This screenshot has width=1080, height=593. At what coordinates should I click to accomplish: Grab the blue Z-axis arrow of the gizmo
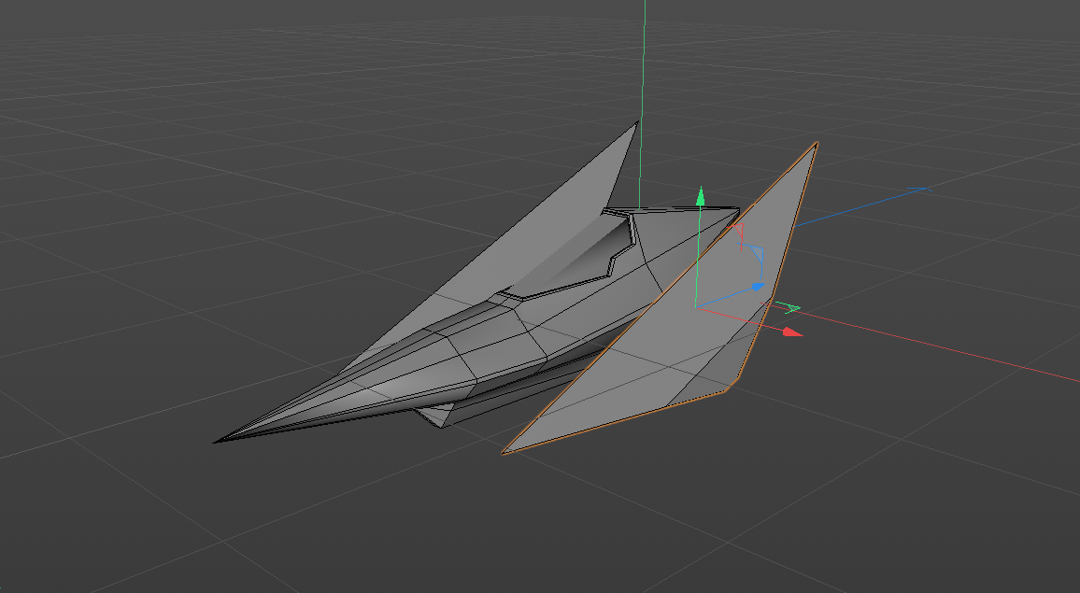(x=757, y=286)
